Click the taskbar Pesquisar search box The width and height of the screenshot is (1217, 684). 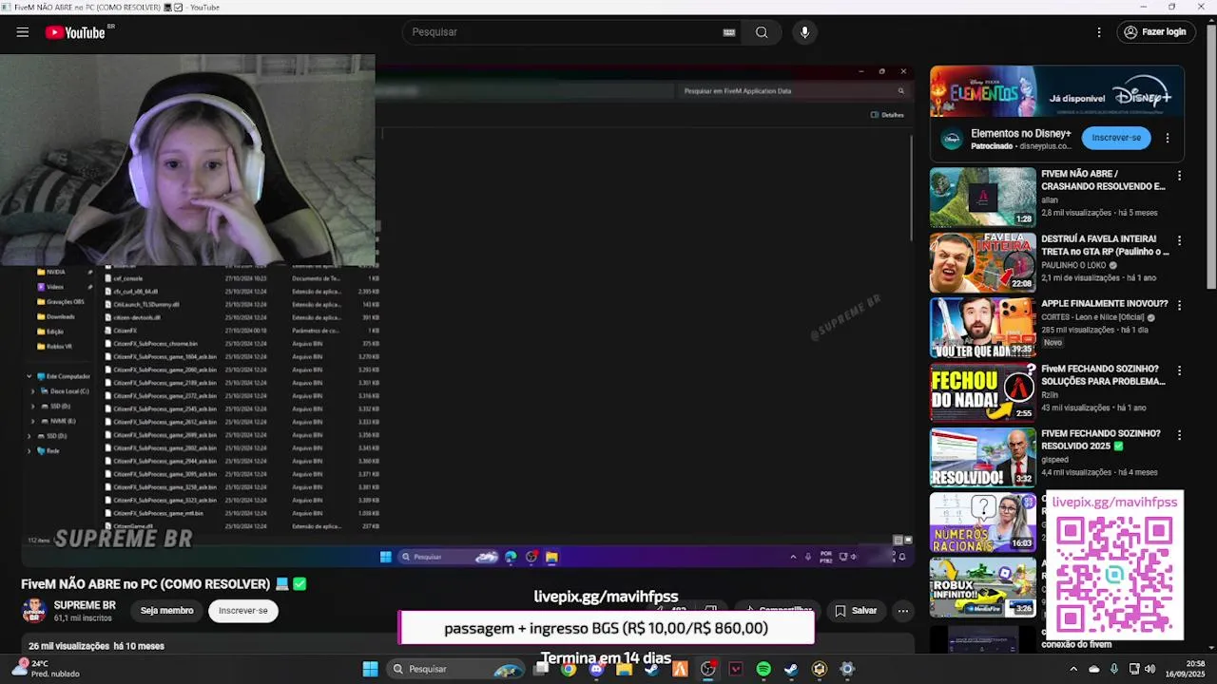456,669
